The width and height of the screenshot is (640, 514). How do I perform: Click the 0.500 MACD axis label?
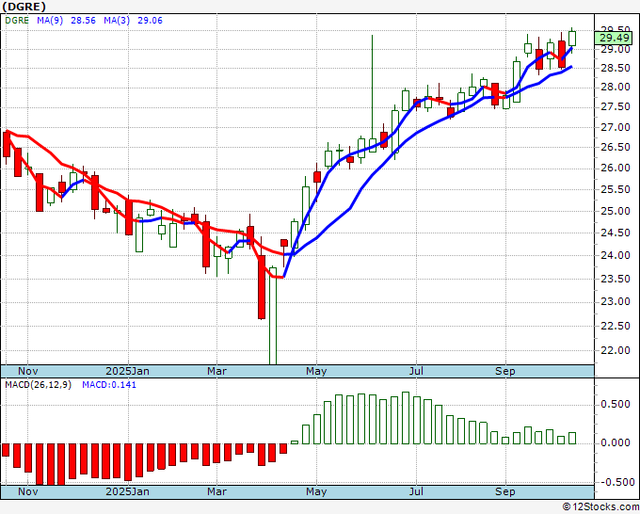[x=616, y=404]
